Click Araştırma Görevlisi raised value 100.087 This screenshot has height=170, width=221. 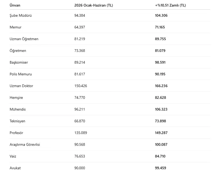(161, 144)
